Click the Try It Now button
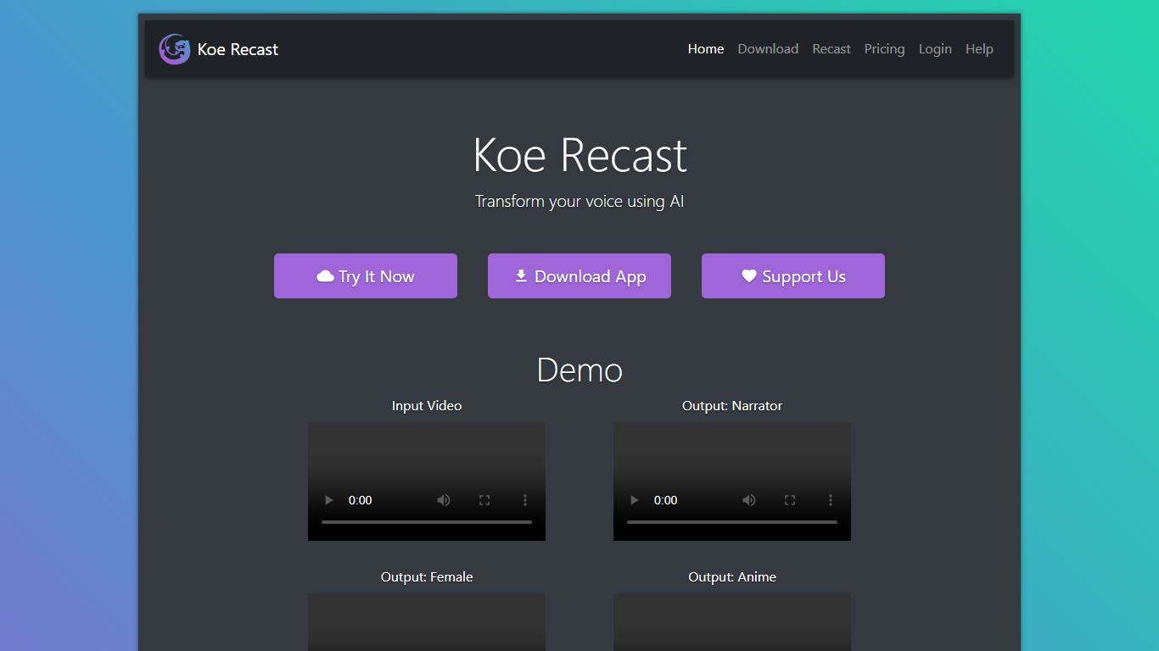 365,275
